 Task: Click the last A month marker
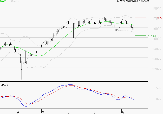123,112
